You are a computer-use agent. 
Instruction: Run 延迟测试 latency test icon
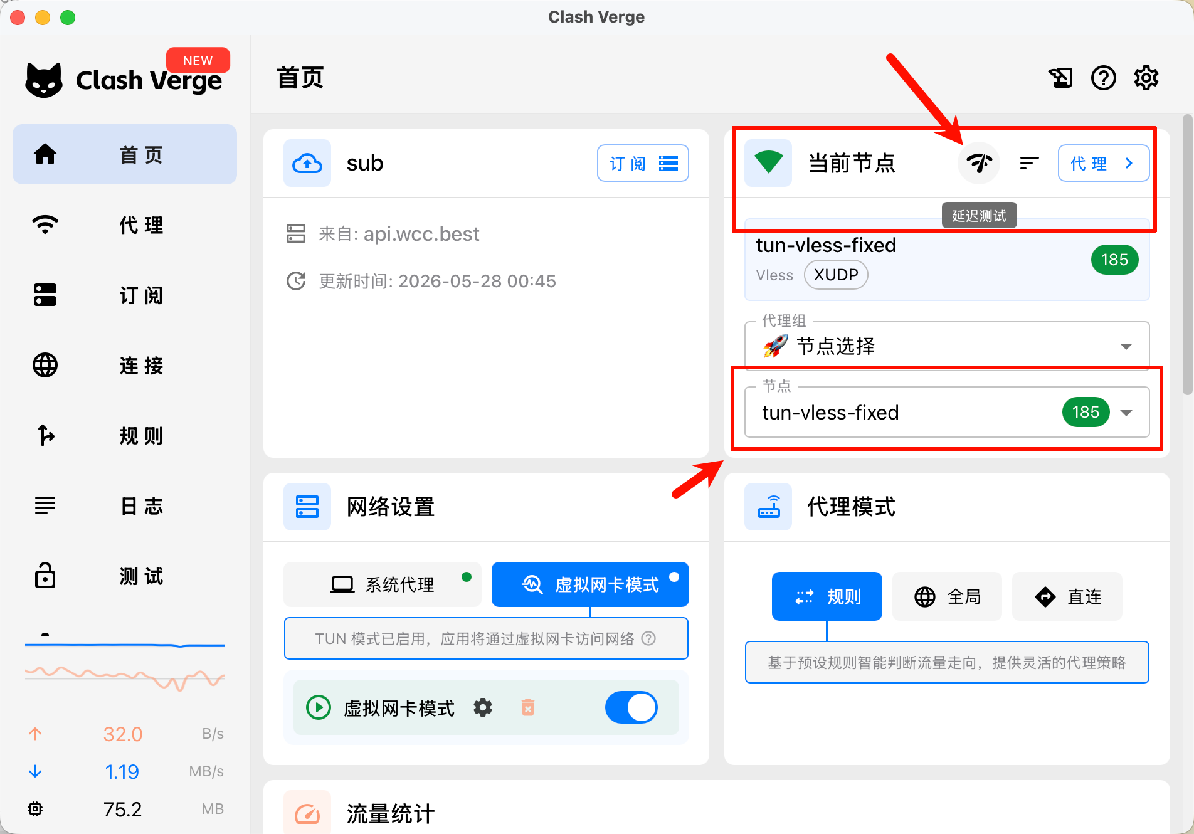click(x=979, y=163)
